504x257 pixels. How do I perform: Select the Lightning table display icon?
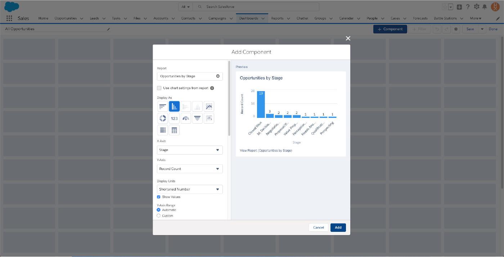tap(174, 130)
